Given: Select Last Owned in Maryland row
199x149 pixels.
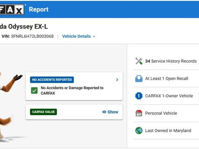Looking at the screenshot, I should 166,131.
